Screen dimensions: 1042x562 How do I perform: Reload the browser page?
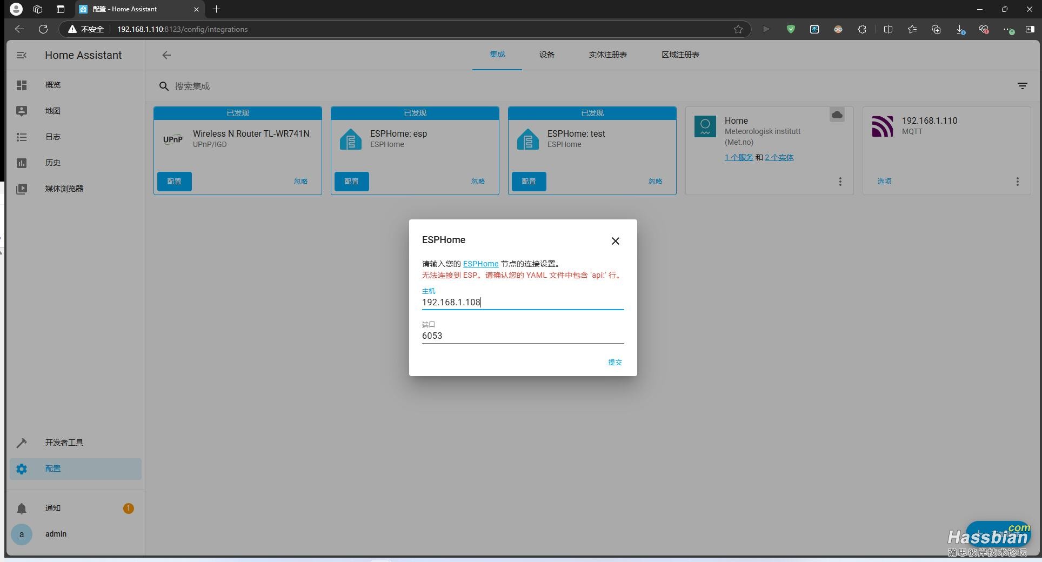pos(43,29)
